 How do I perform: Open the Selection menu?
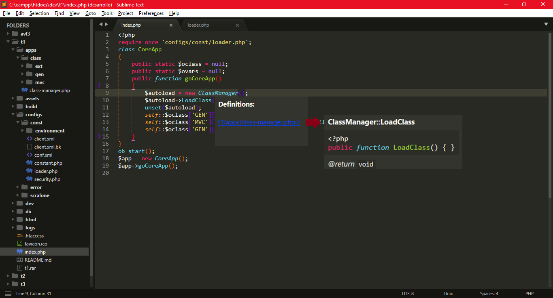(x=39, y=13)
